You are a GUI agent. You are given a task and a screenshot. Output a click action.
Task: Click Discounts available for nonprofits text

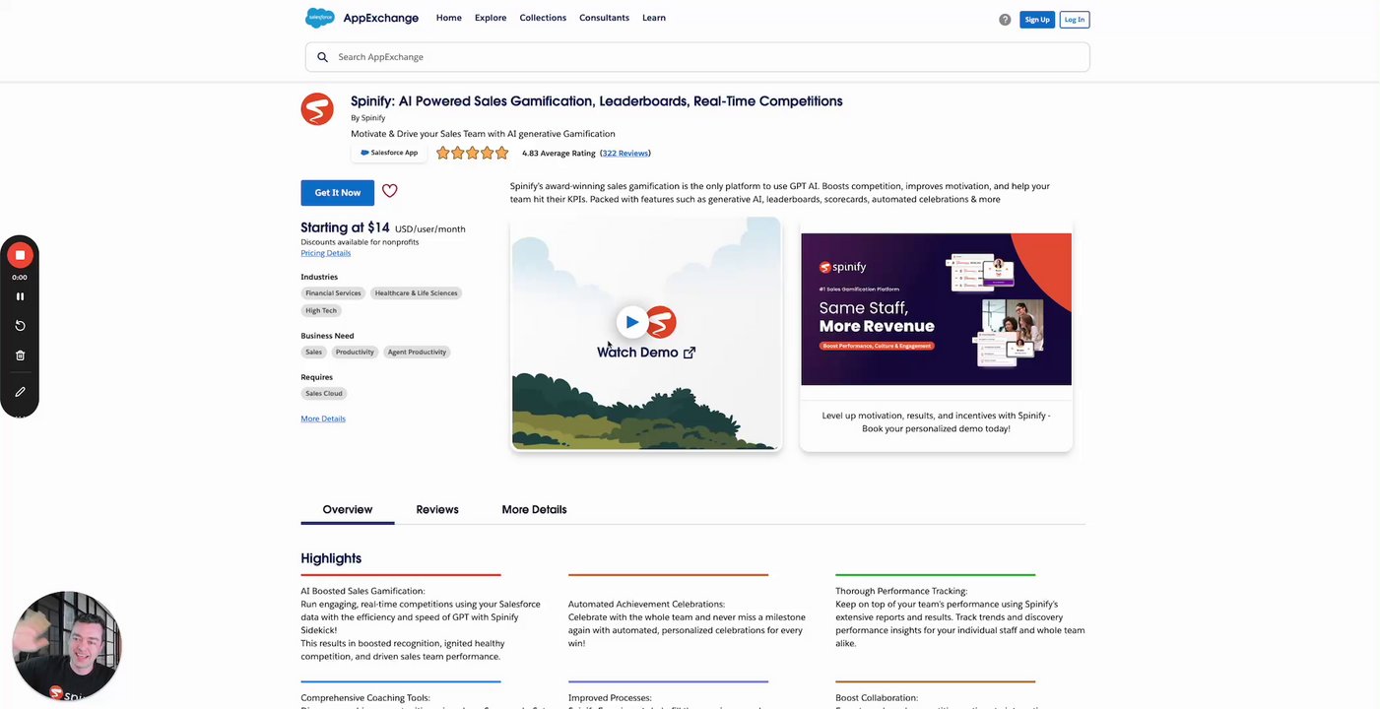point(360,242)
